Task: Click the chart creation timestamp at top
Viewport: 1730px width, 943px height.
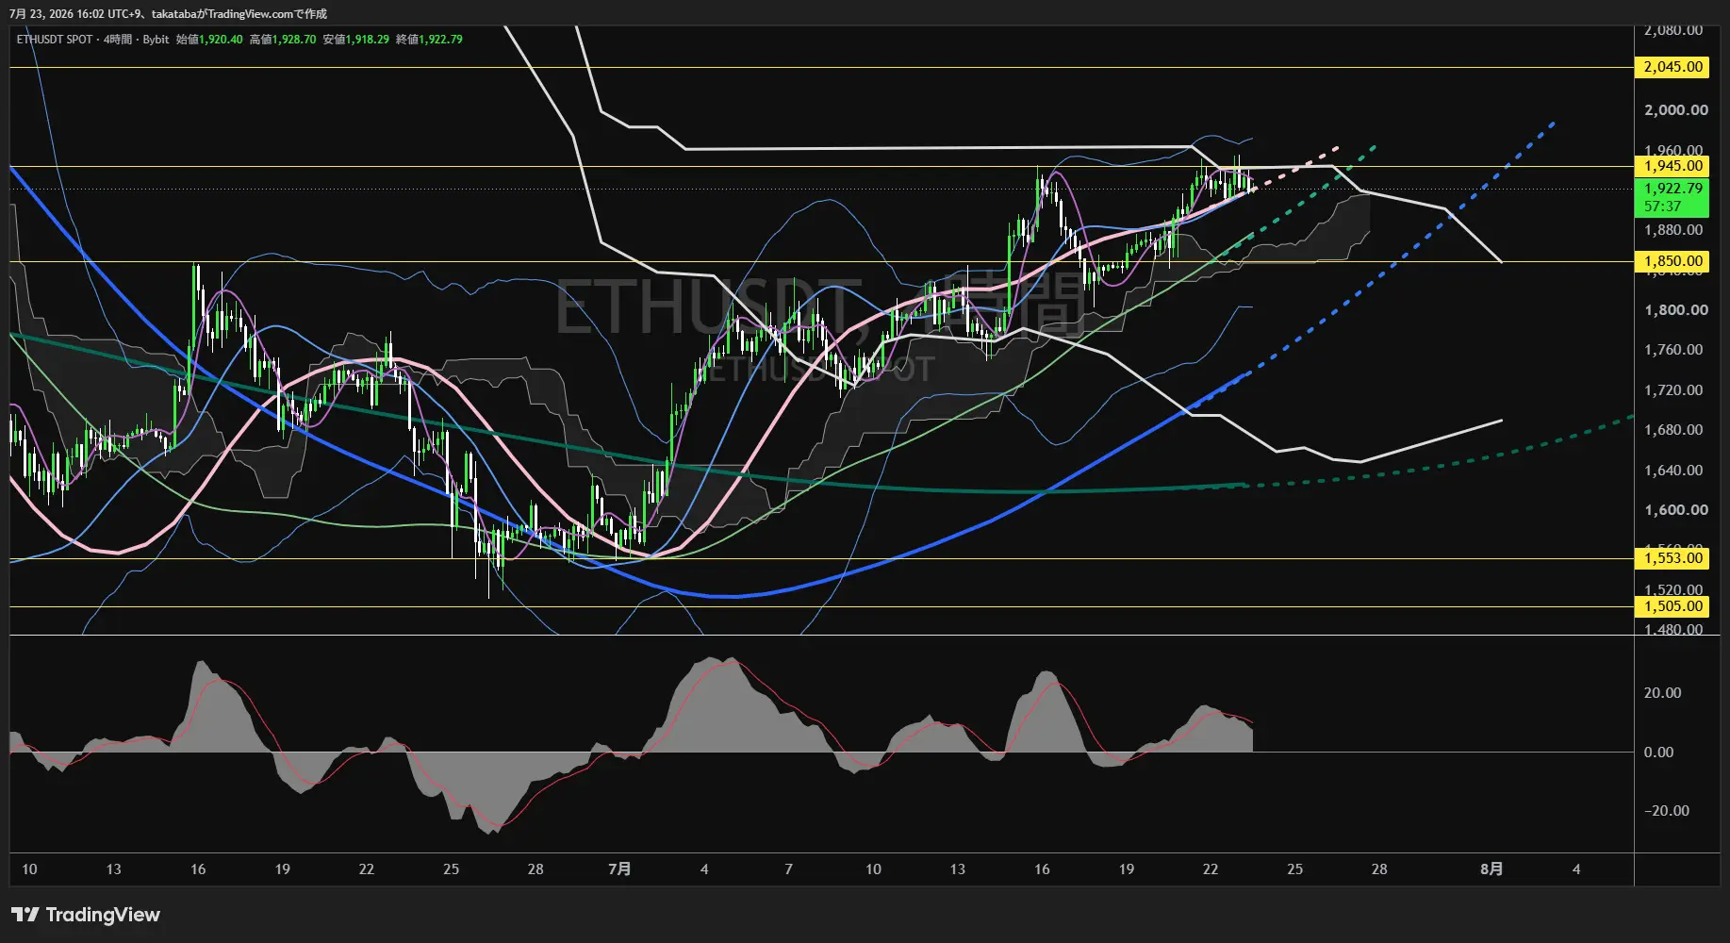Action: click(169, 14)
